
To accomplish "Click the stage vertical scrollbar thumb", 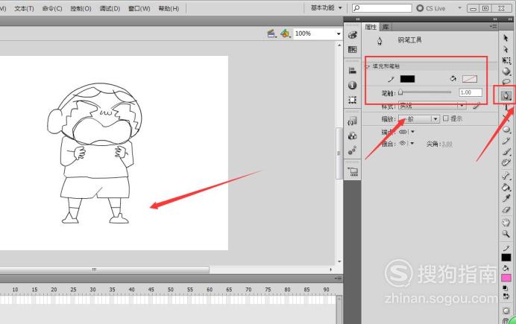I will coord(339,153).
